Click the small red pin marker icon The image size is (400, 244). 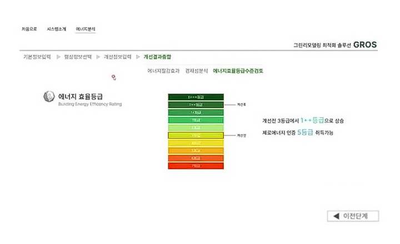pos(113,77)
